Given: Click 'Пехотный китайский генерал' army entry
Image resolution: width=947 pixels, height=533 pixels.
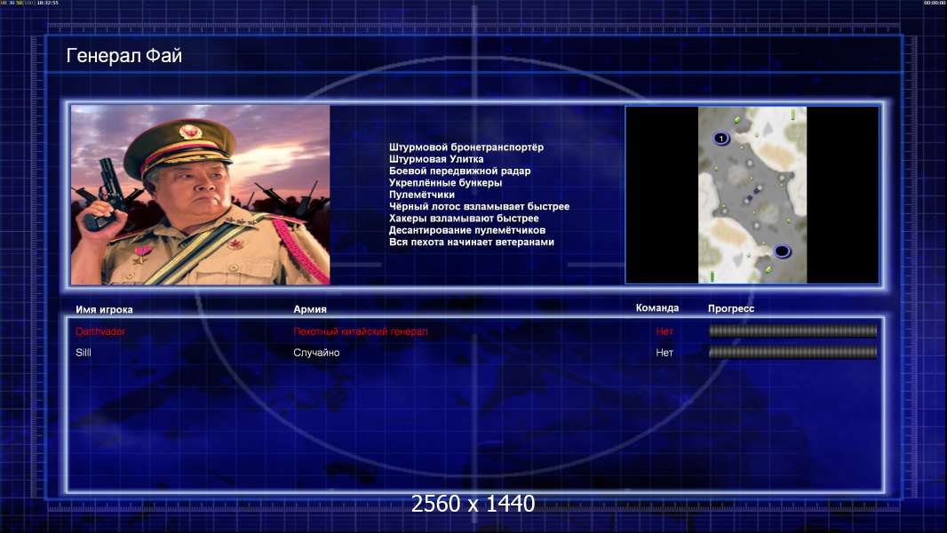Looking at the screenshot, I should pos(361,331).
